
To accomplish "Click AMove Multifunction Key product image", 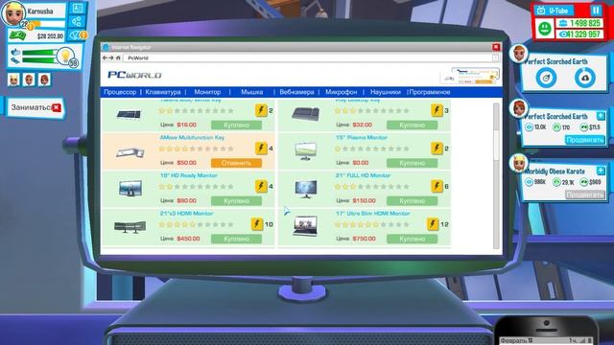I will pyautogui.click(x=130, y=152).
